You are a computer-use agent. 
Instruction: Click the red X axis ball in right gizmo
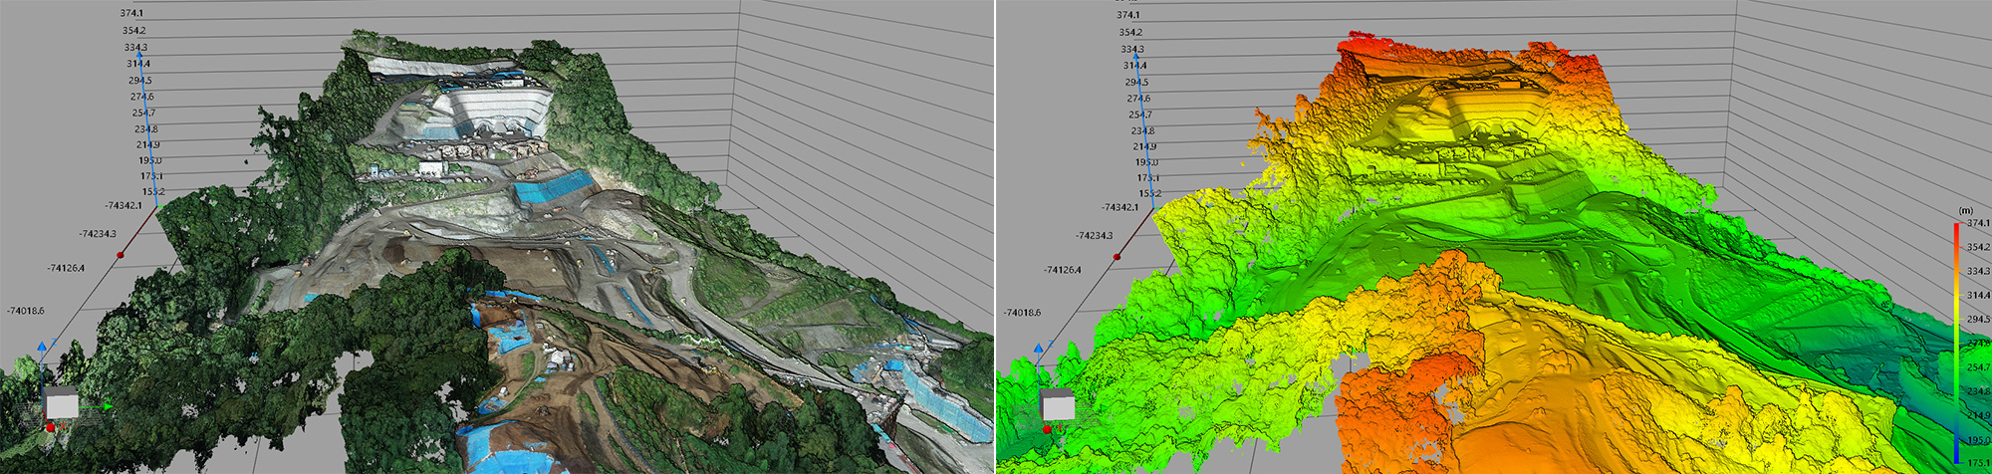pyautogui.click(x=1047, y=428)
